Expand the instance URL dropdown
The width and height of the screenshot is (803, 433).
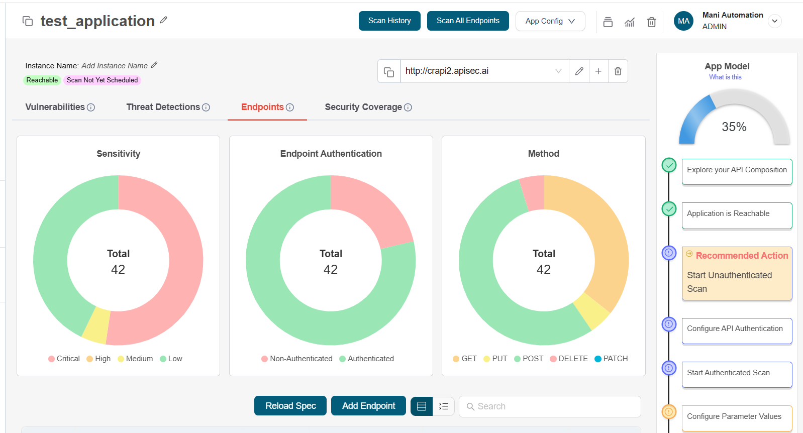(558, 71)
